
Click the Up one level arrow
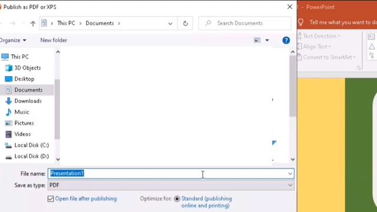coord(33,24)
